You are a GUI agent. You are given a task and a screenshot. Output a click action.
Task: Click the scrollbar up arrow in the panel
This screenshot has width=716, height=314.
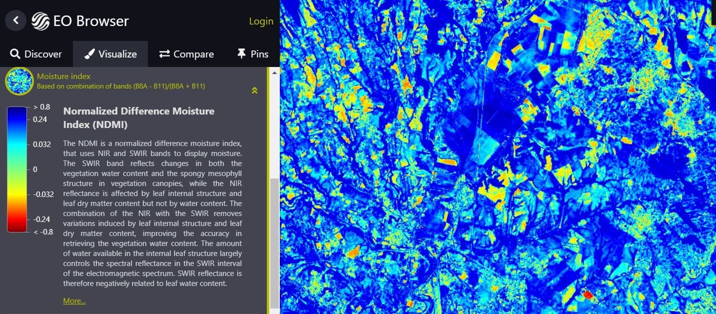pos(274,72)
